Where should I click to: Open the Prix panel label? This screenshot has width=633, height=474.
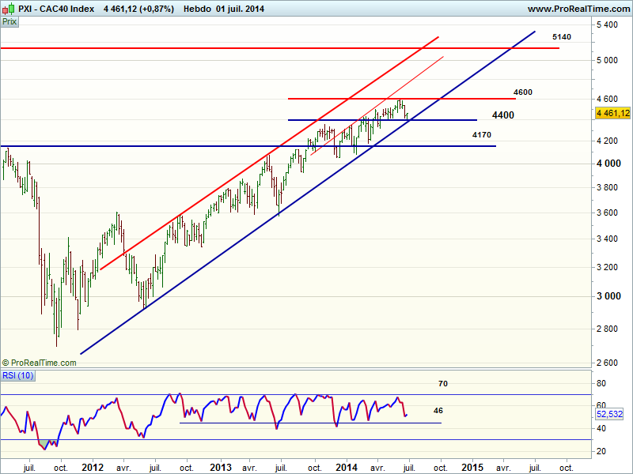10,22
